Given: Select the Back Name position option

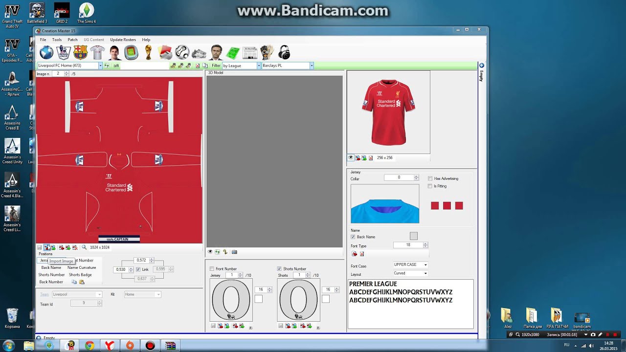Looking at the screenshot, I should coord(51,267).
